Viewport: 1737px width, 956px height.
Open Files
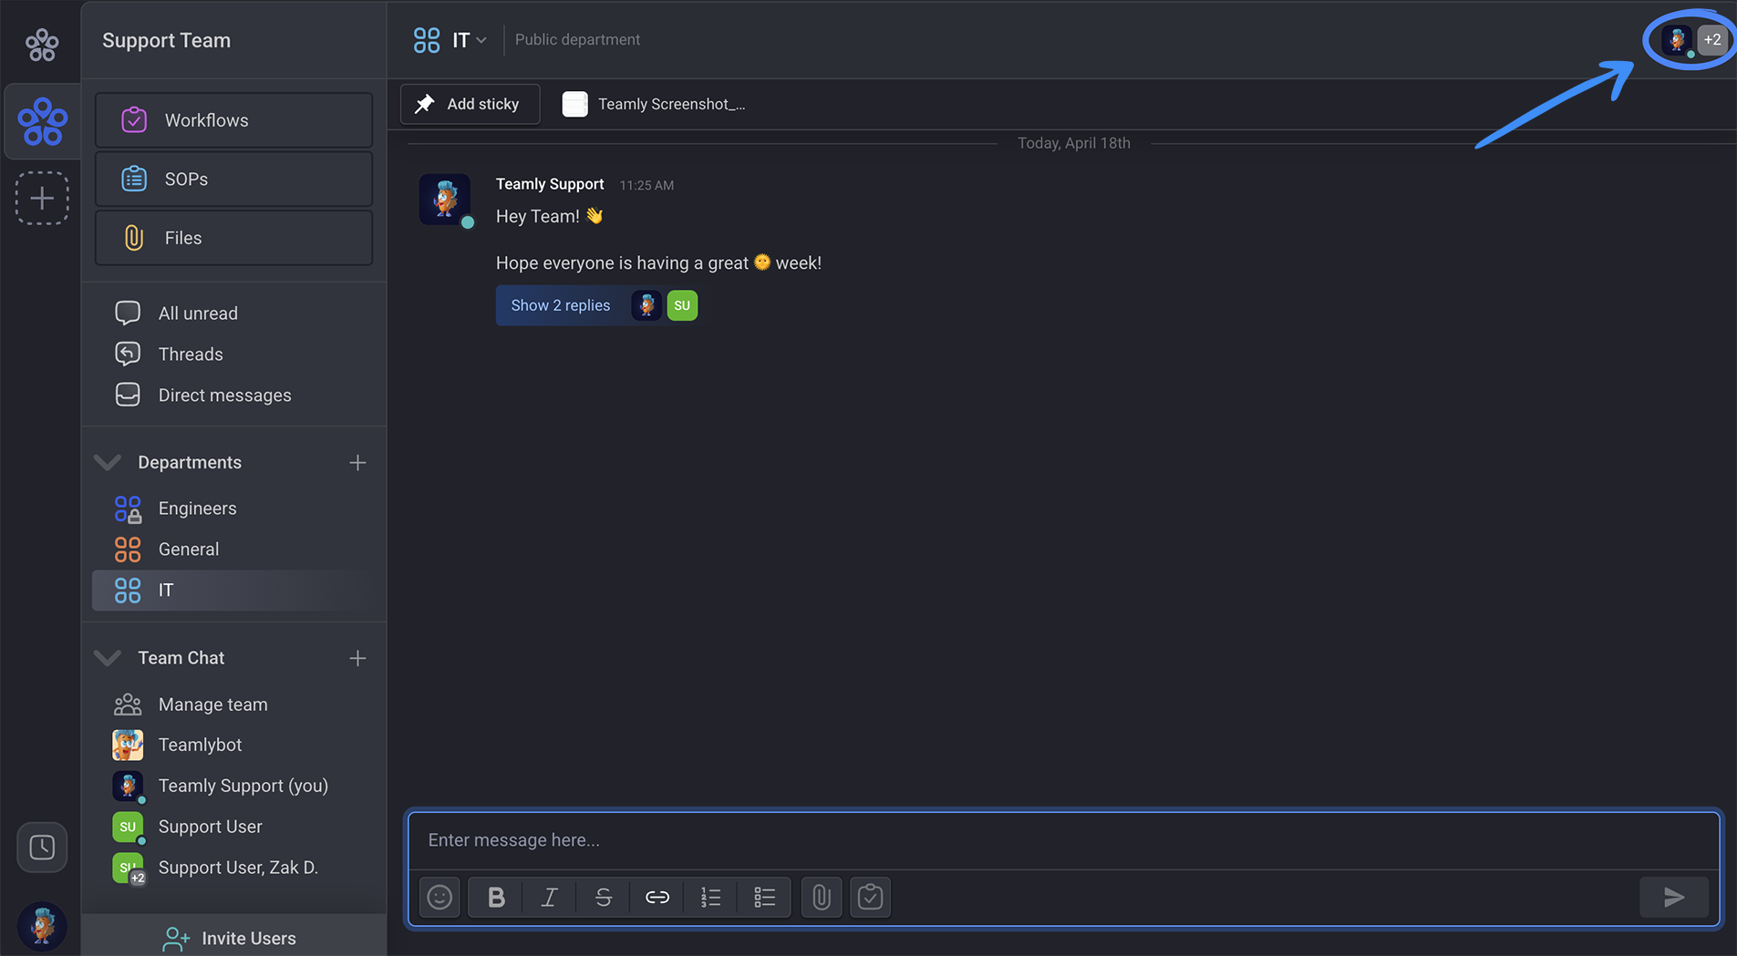pyautogui.click(x=233, y=238)
